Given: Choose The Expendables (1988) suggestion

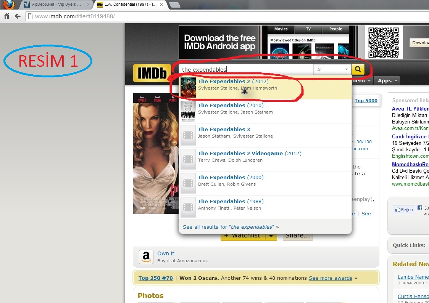Looking at the screenshot, I should (x=265, y=207).
